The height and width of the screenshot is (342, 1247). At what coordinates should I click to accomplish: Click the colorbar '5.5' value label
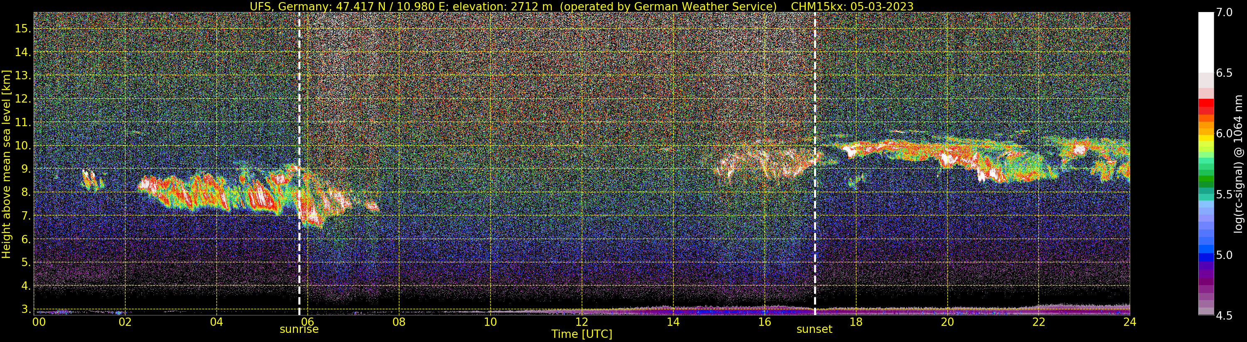click(x=1225, y=195)
